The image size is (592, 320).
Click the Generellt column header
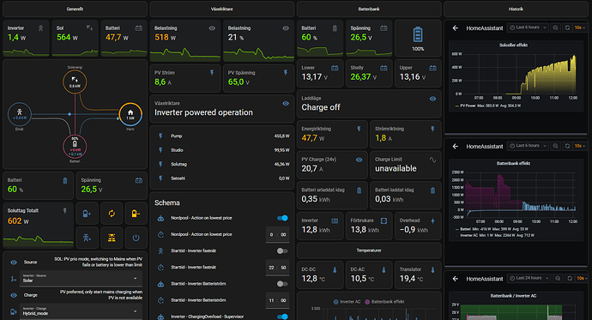[75, 9]
